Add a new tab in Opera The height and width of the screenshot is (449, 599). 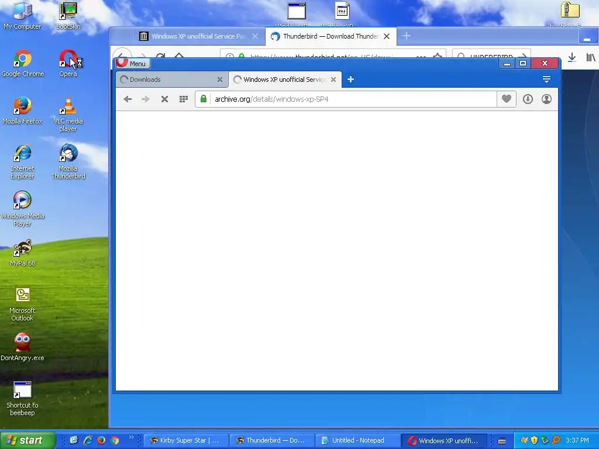(x=350, y=80)
